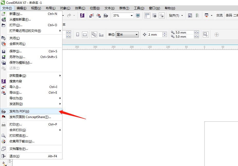238x166 pixels.
Task: Click the 条码 toolbar button
Action: 229,15
